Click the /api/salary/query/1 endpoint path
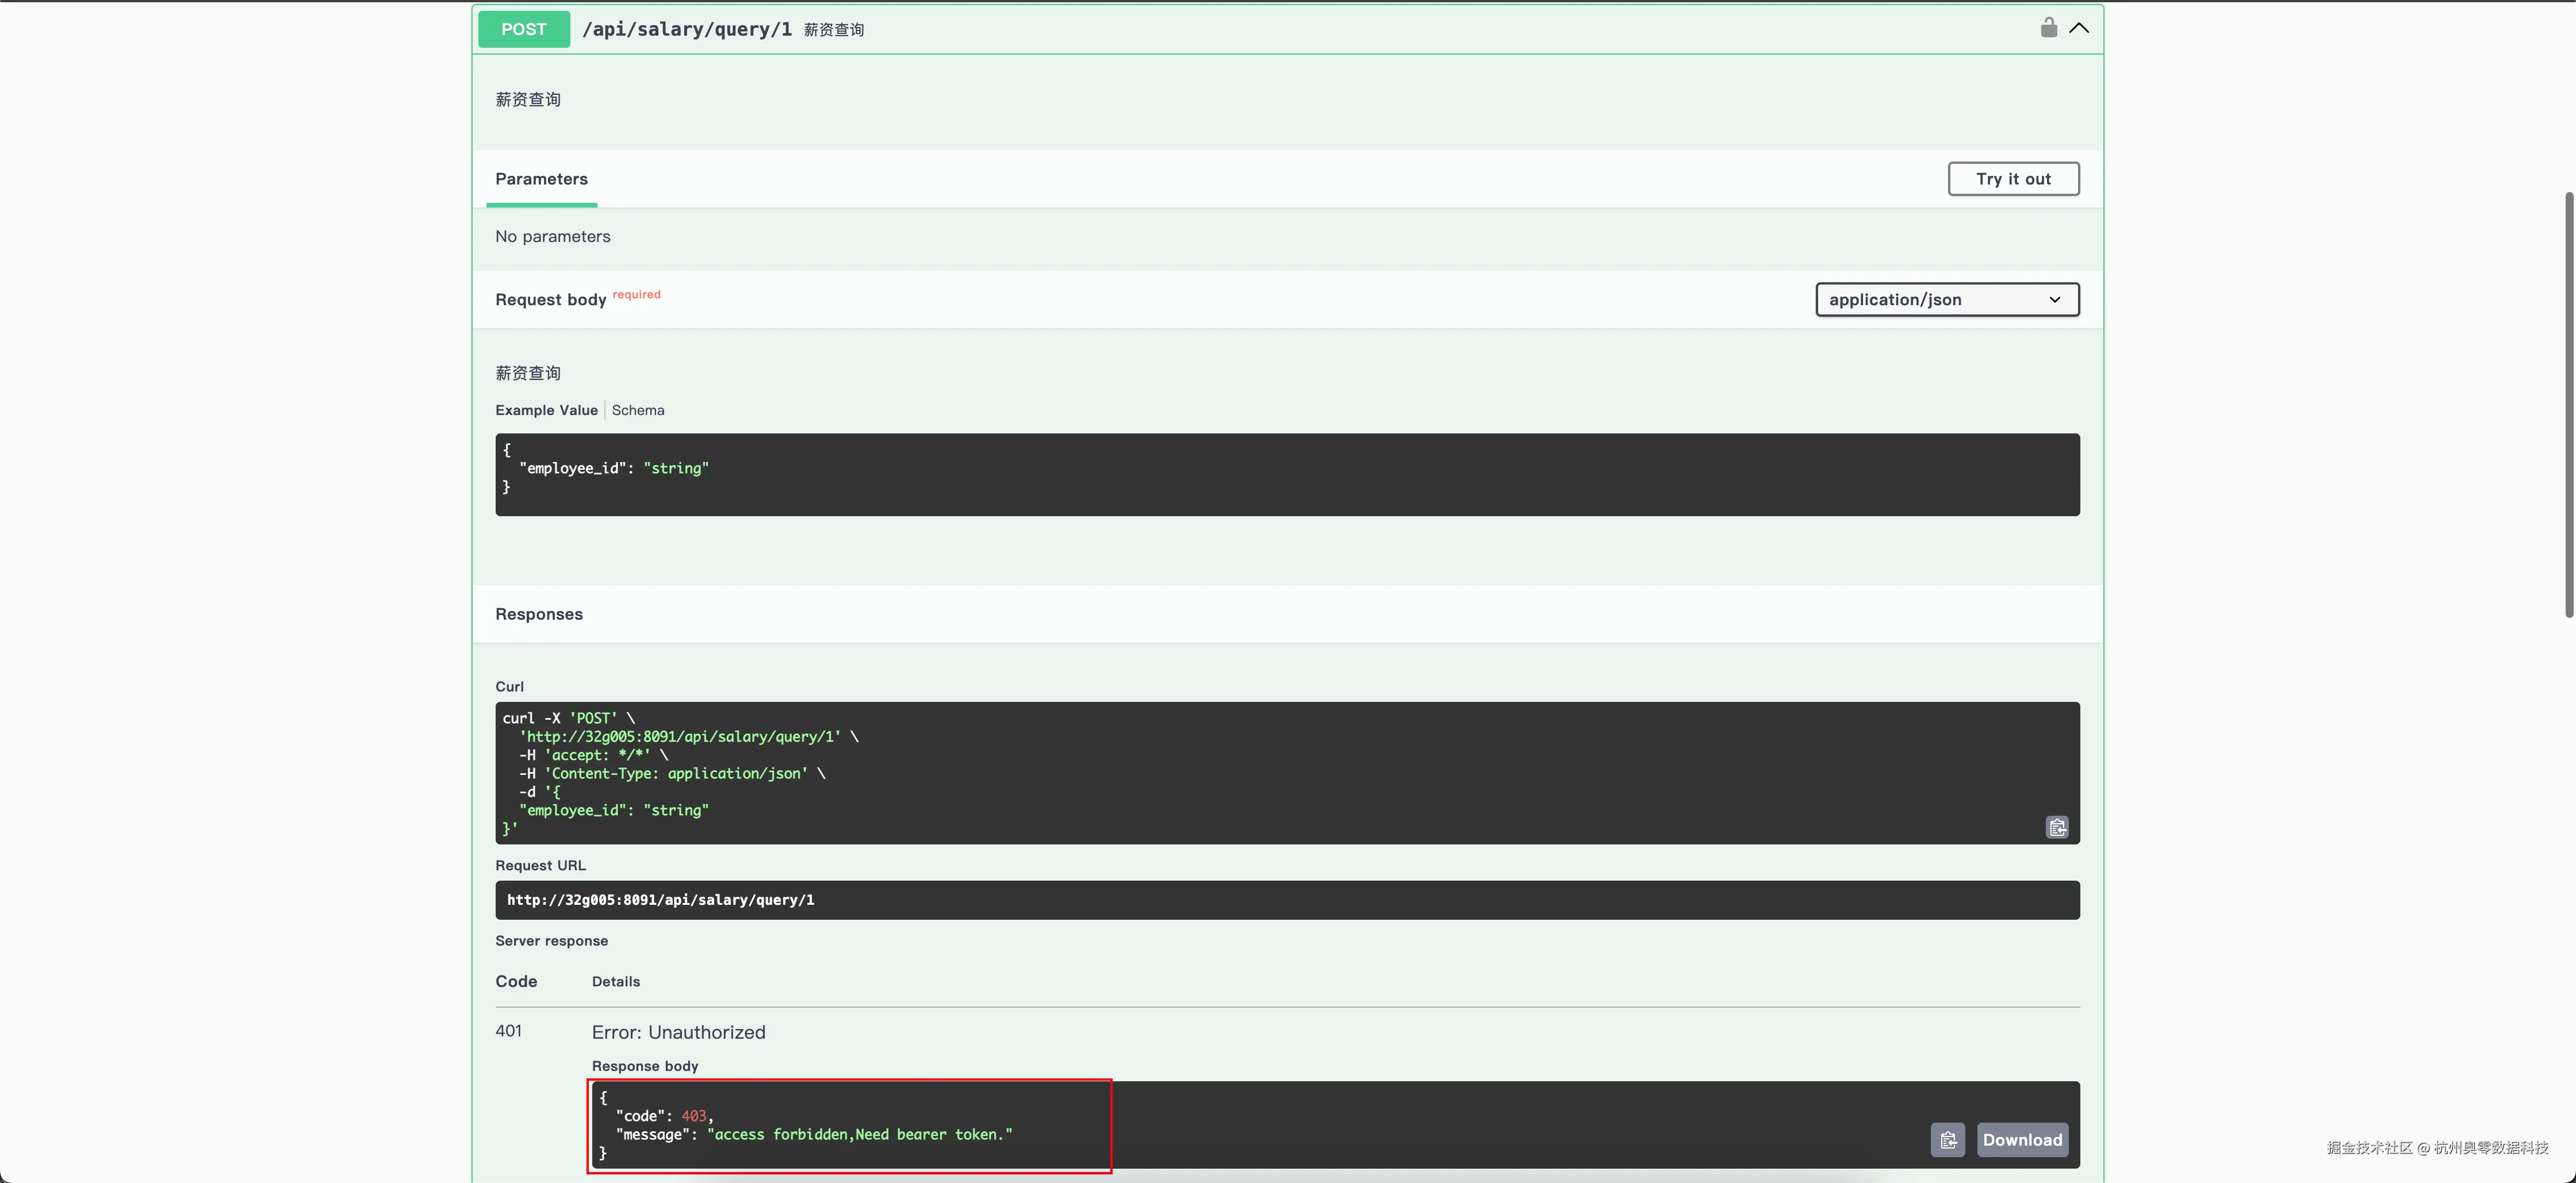This screenshot has width=2576, height=1183. click(687, 29)
